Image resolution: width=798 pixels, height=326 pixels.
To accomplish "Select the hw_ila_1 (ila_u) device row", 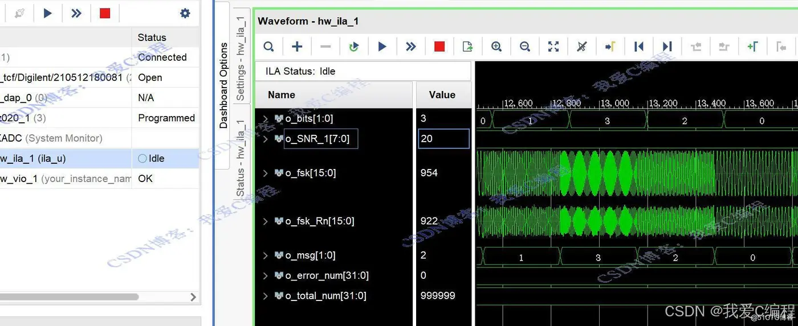I will [x=100, y=159].
